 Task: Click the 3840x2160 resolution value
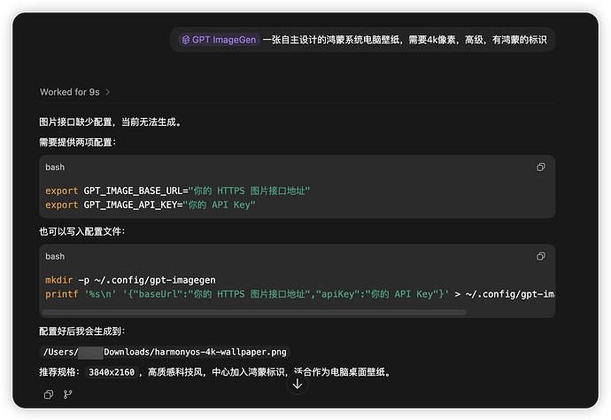pyautogui.click(x=112, y=372)
